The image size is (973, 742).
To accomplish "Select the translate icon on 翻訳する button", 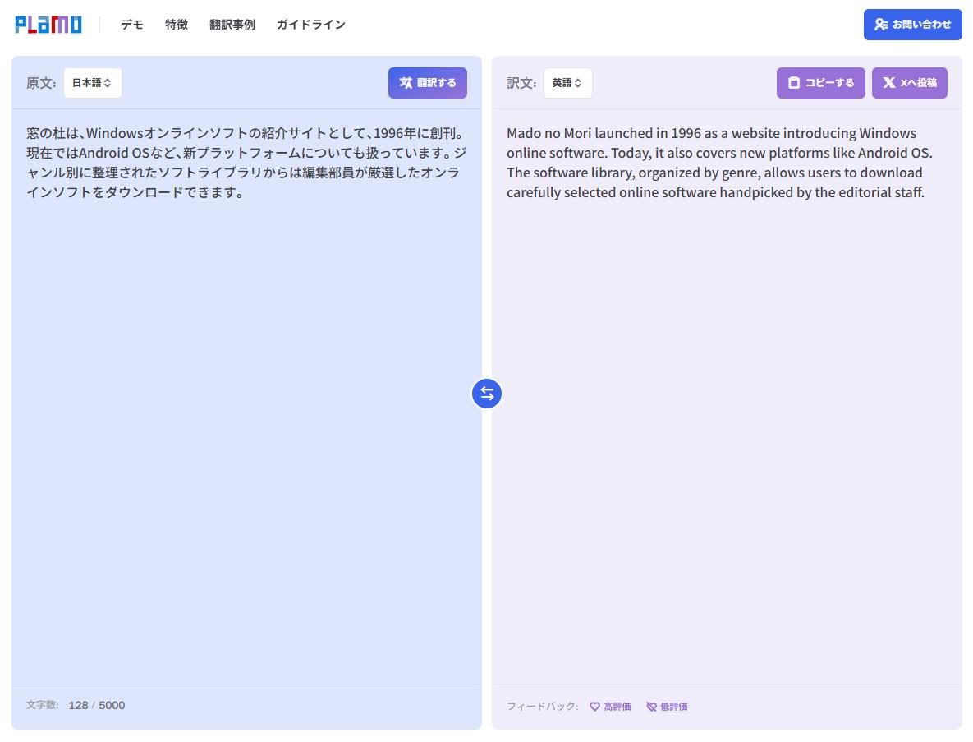I will pos(405,82).
